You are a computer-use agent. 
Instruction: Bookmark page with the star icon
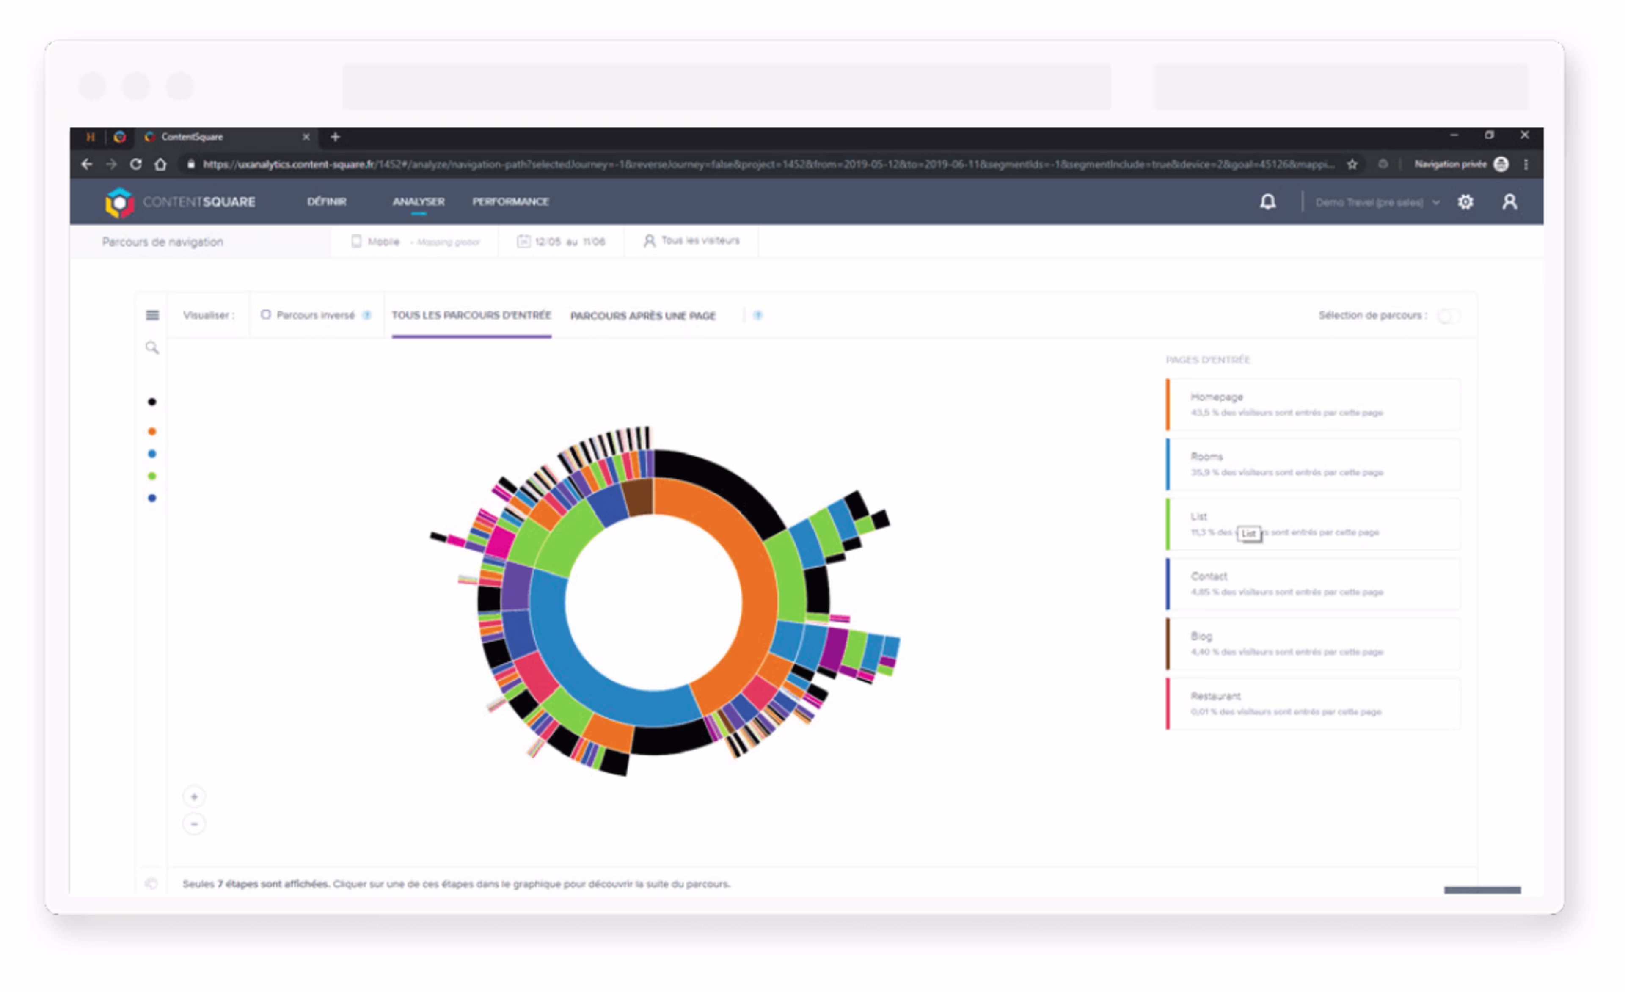(x=1352, y=164)
